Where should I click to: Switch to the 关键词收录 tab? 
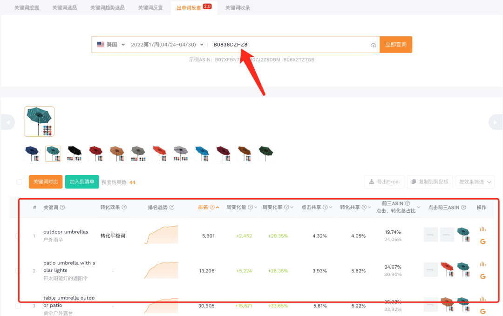pyautogui.click(x=238, y=8)
